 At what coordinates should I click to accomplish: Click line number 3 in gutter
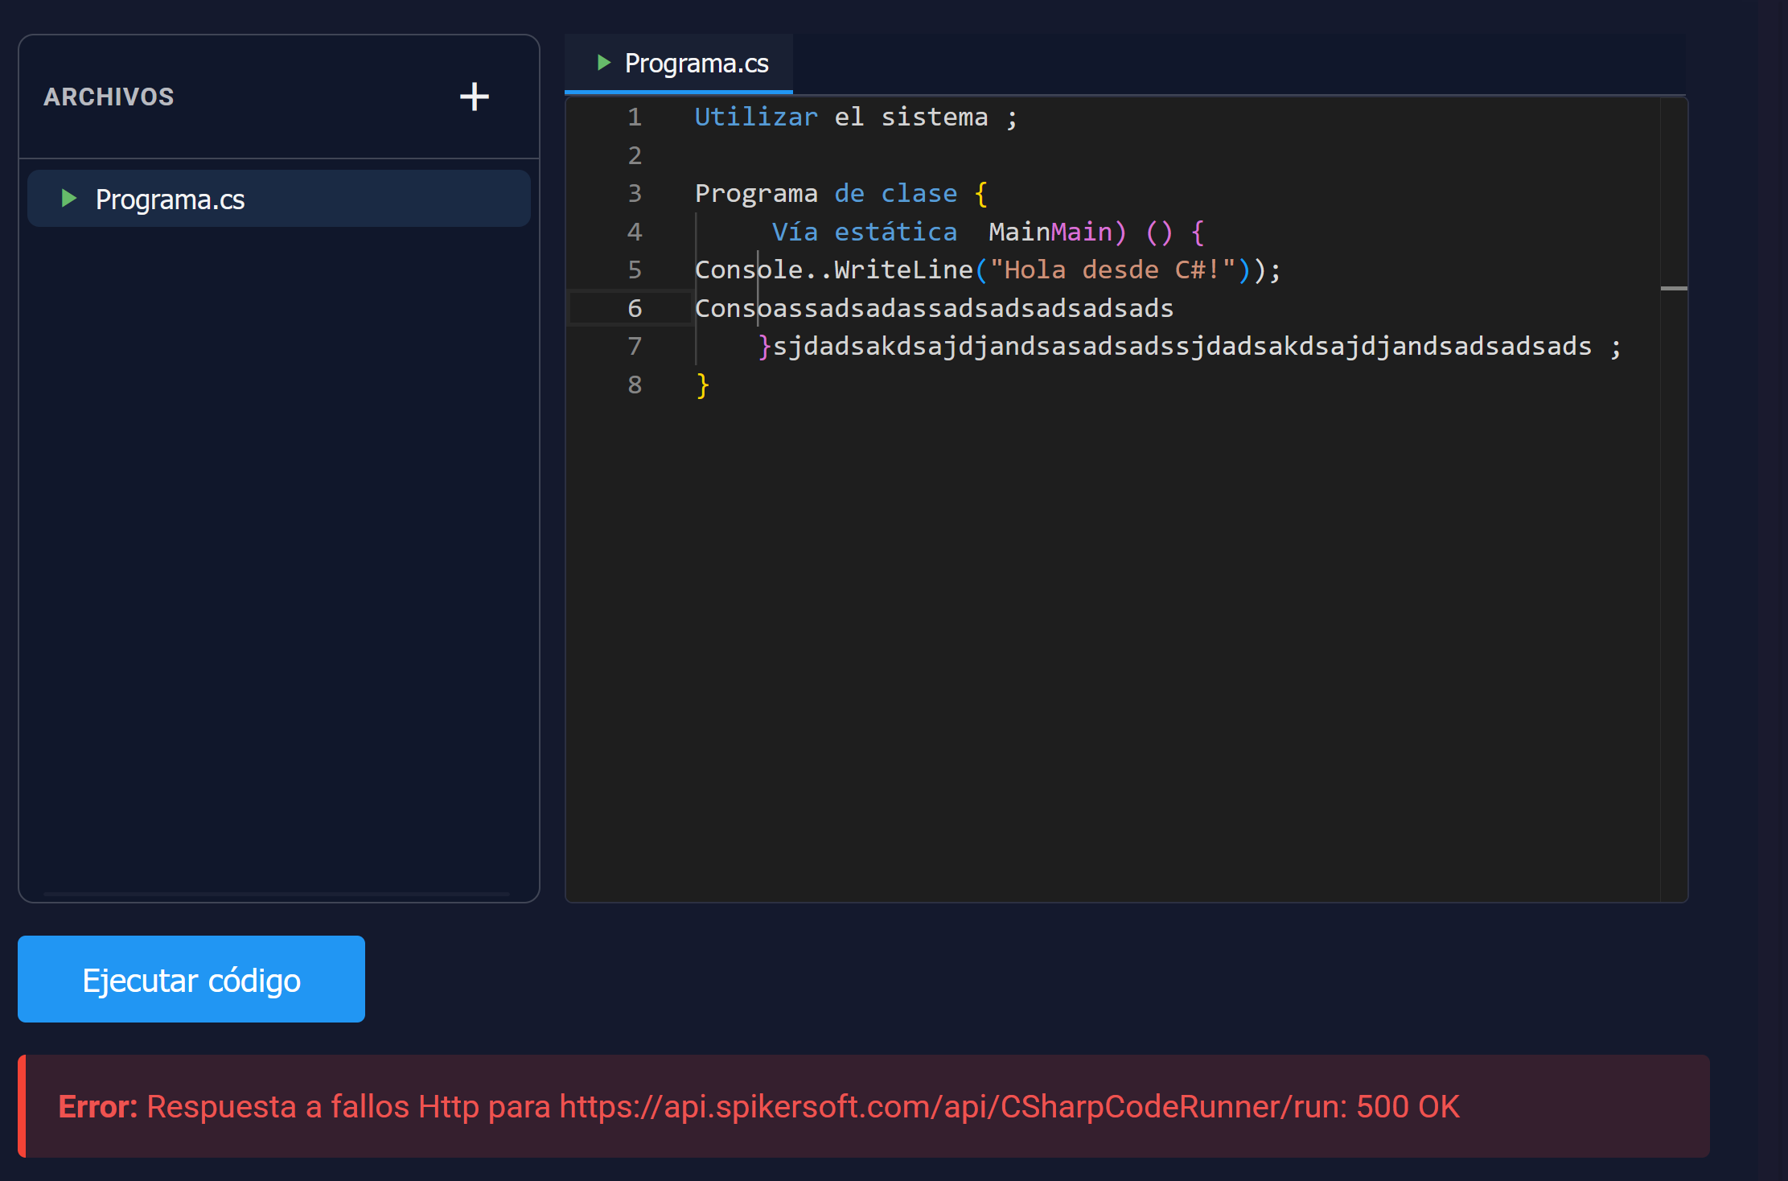coord(635,194)
